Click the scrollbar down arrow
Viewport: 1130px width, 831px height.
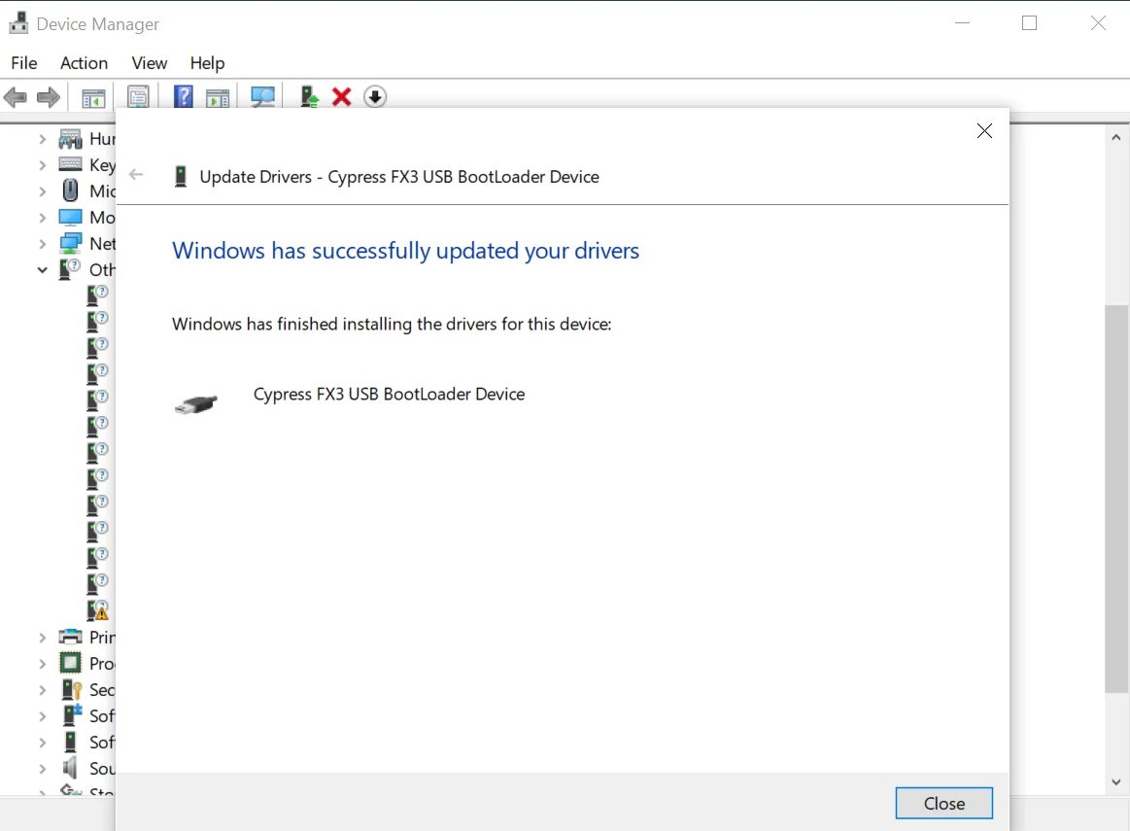pos(1116,782)
